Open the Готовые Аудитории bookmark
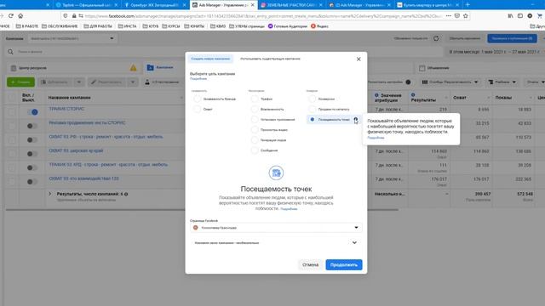Viewport: 545px width, 306px height. (288, 26)
